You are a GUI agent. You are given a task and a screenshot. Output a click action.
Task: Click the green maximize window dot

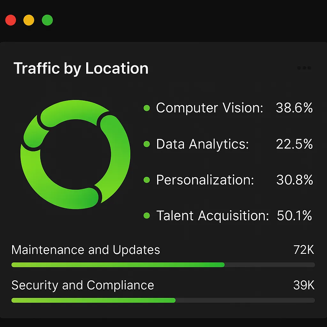click(47, 20)
